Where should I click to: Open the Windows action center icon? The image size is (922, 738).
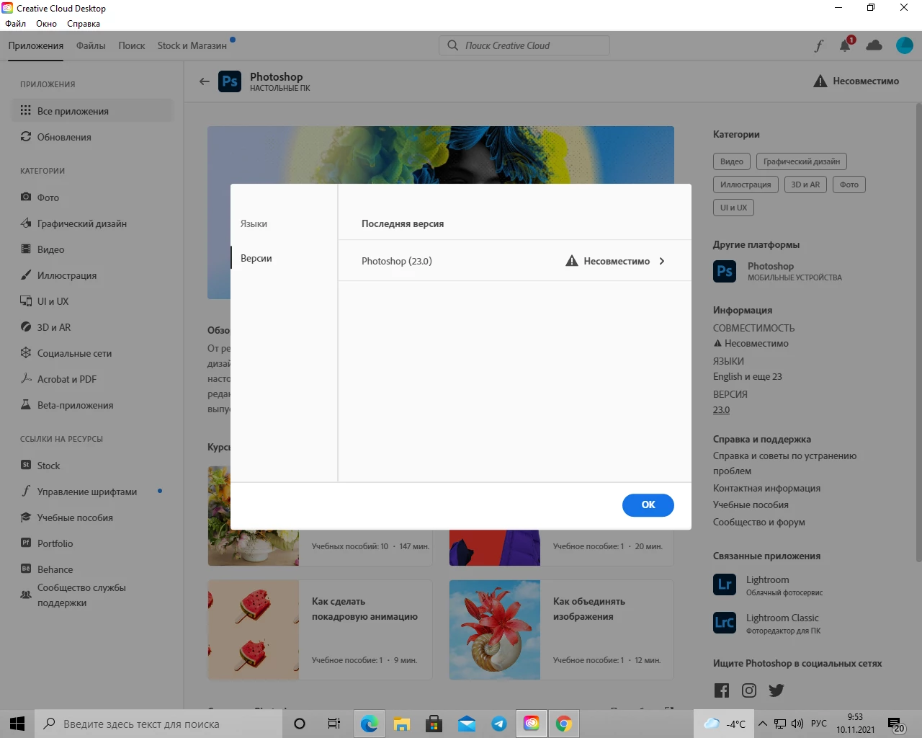click(x=896, y=724)
